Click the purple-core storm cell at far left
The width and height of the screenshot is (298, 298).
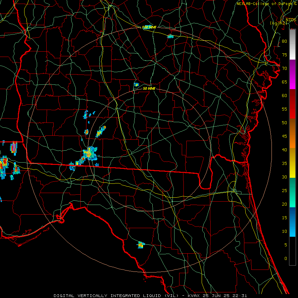14,148
